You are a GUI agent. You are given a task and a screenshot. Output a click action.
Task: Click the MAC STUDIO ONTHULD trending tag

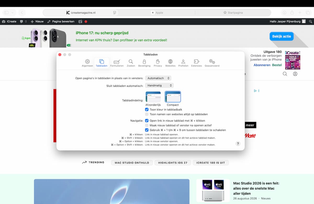[x=132, y=163]
